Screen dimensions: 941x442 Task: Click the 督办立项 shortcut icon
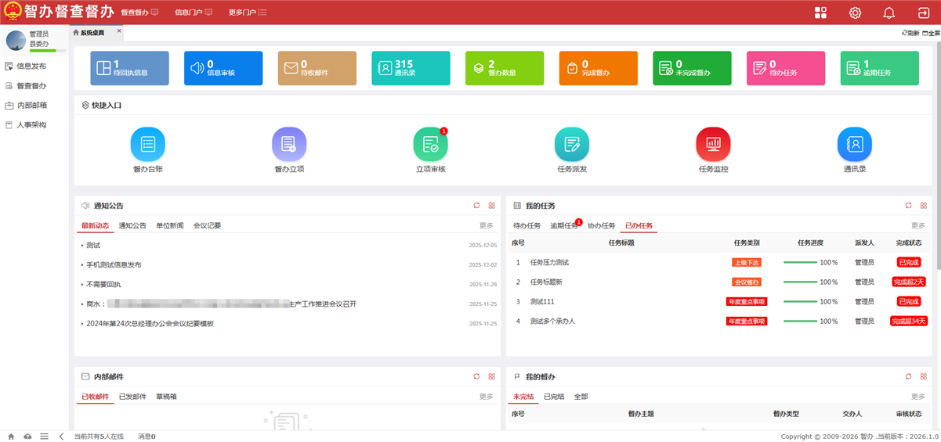(288, 144)
